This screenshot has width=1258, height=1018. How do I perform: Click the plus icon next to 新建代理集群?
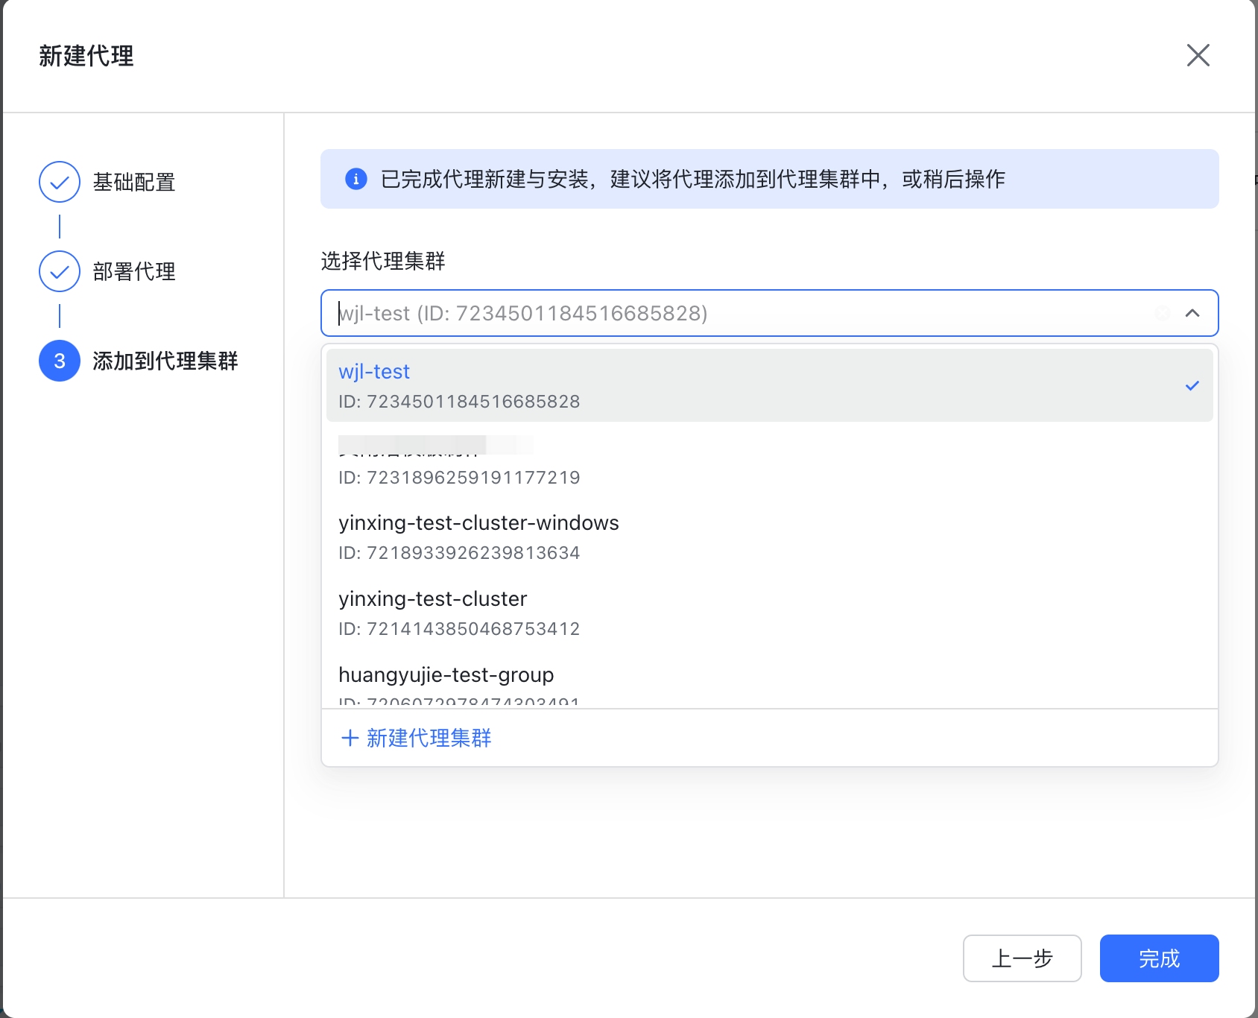click(x=349, y=738)
